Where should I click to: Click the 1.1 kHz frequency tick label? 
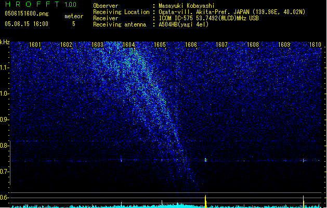pyautogui.click(x=4, y=68)
